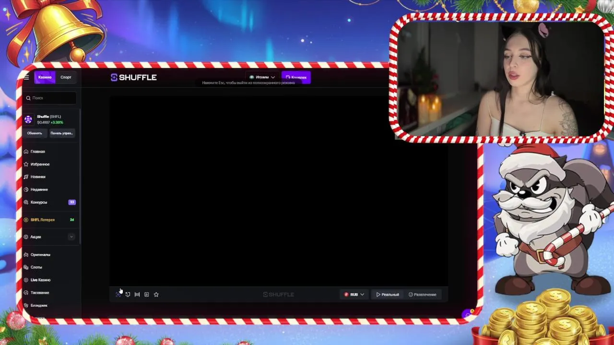Click the black game display area

click(x=279, y=191)
